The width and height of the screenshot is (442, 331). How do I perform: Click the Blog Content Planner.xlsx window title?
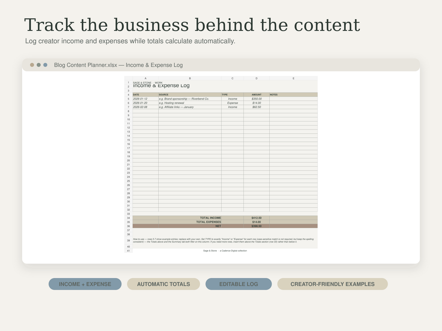(x=118, y=65)
